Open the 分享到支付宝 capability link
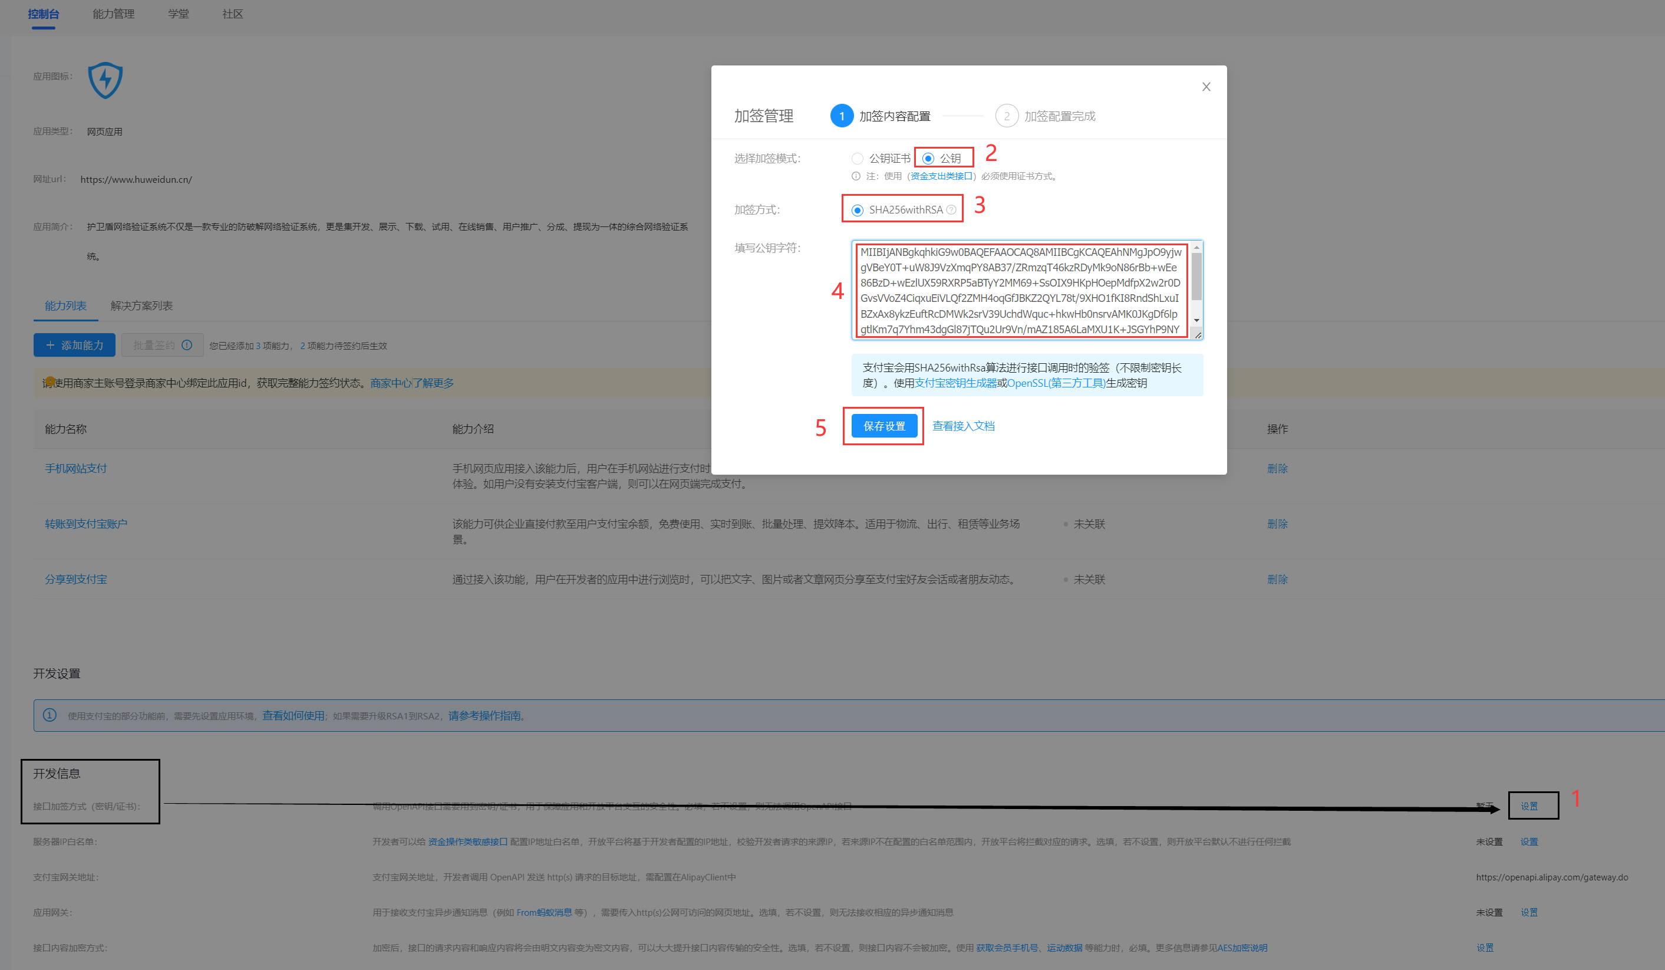This screenshot has width=1665, height=970. coord(76,579)
